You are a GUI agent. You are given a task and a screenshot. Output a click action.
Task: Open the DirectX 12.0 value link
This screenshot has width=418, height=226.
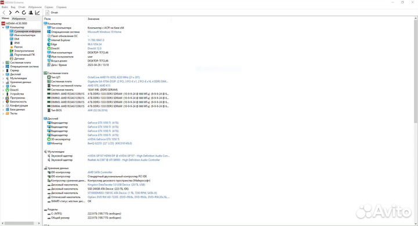[x=95, y=49]
